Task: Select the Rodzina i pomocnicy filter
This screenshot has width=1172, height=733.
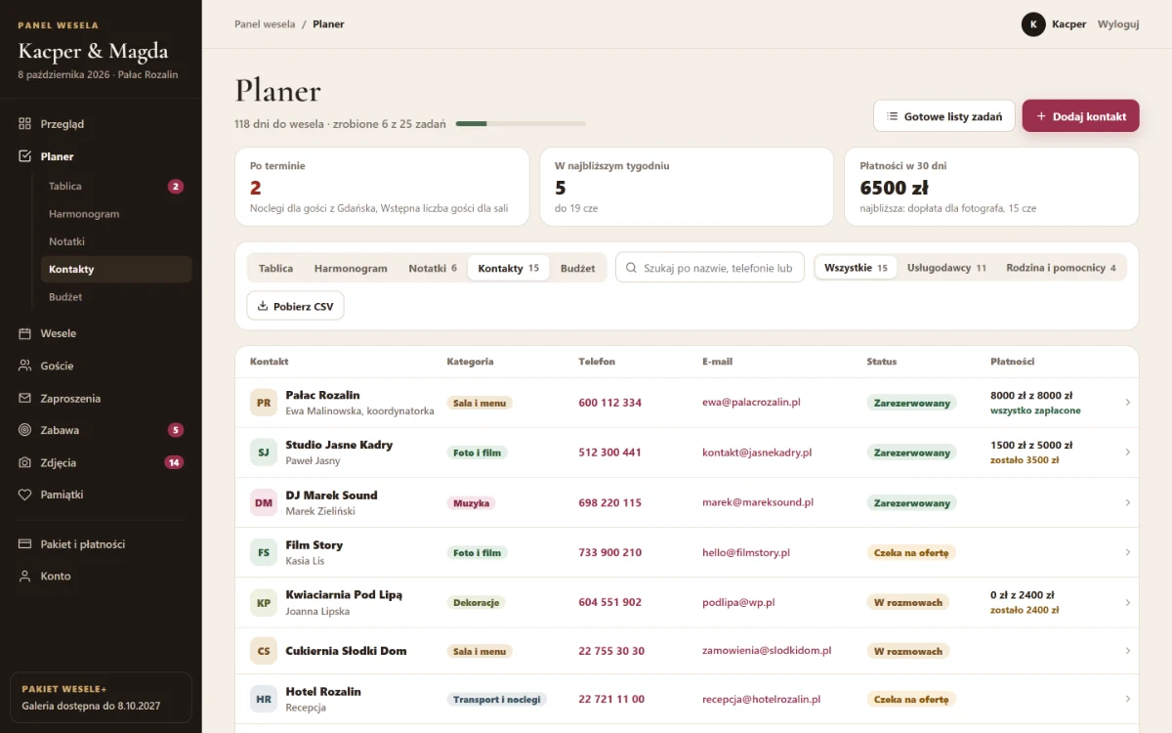Action: [x=1061, y=268]
